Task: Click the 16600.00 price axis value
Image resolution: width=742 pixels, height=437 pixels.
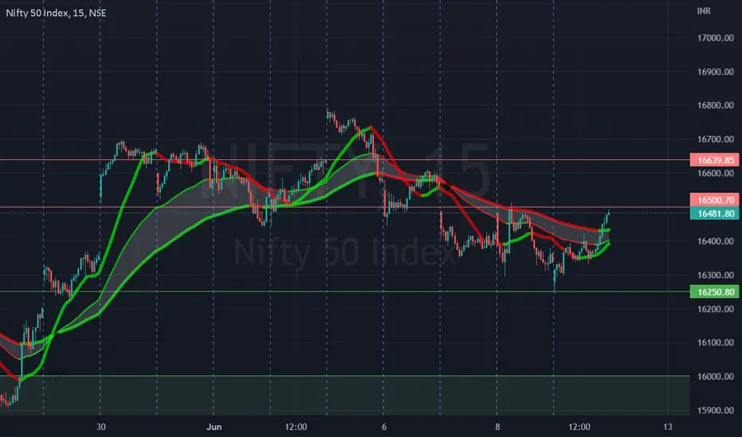Action: [x=716, y=173]
